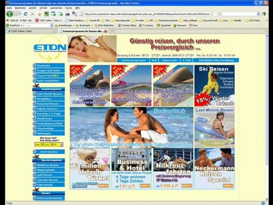Click the Pauschal Reisen sidebar link

click(x=49, y=104)
